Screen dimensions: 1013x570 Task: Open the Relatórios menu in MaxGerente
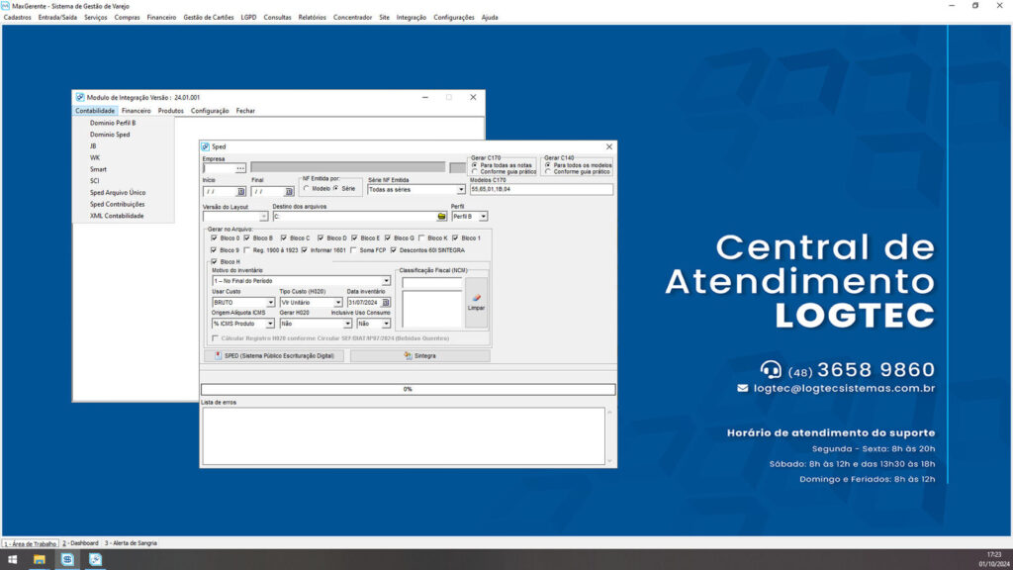click(312, 18)
